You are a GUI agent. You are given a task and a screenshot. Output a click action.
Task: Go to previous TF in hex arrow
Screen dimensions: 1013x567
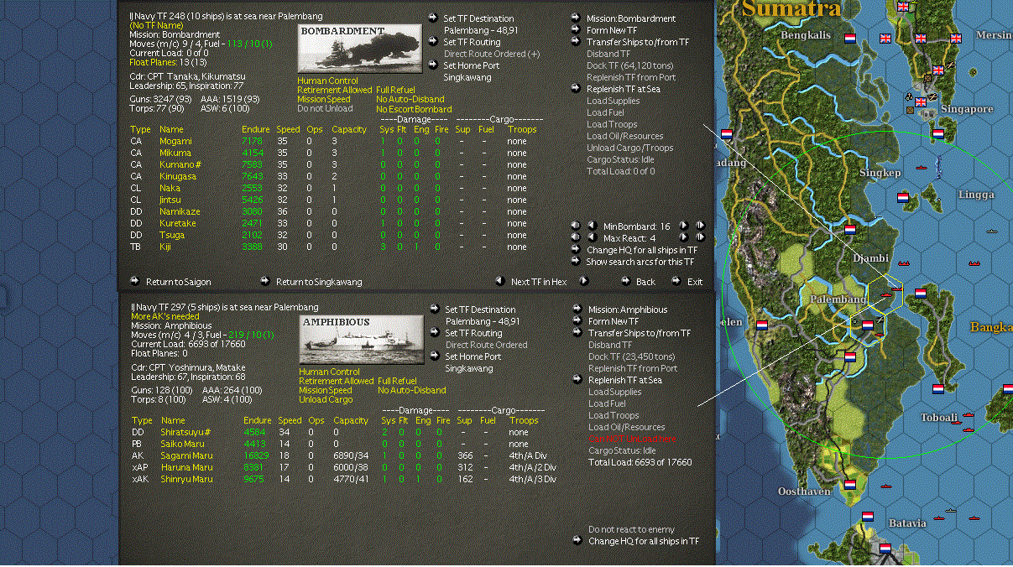tap(499, 281)
